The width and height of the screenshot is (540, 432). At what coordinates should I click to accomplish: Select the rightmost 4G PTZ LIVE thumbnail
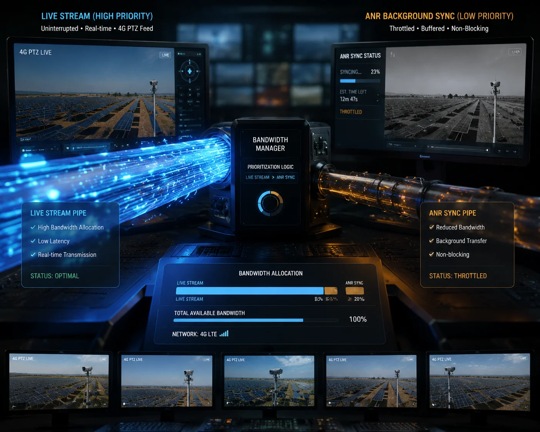(x=480, y=382)
